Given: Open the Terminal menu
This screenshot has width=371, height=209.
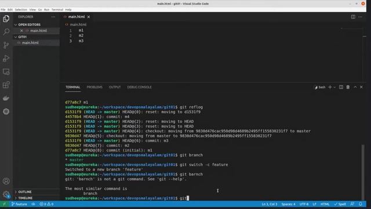Looking at the screenshot, I should coord(57,10).
